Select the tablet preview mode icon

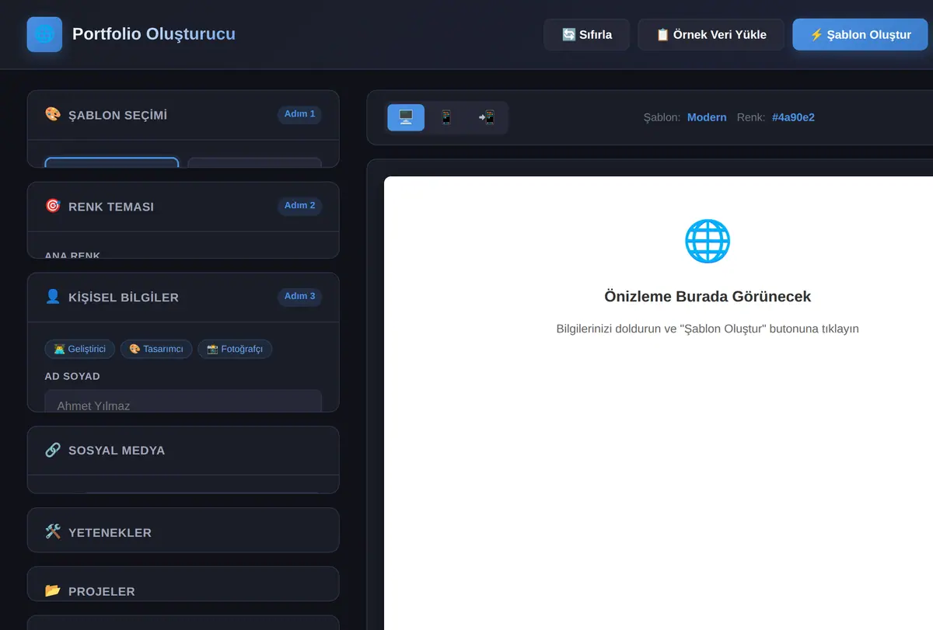click(x=487, y=117)
